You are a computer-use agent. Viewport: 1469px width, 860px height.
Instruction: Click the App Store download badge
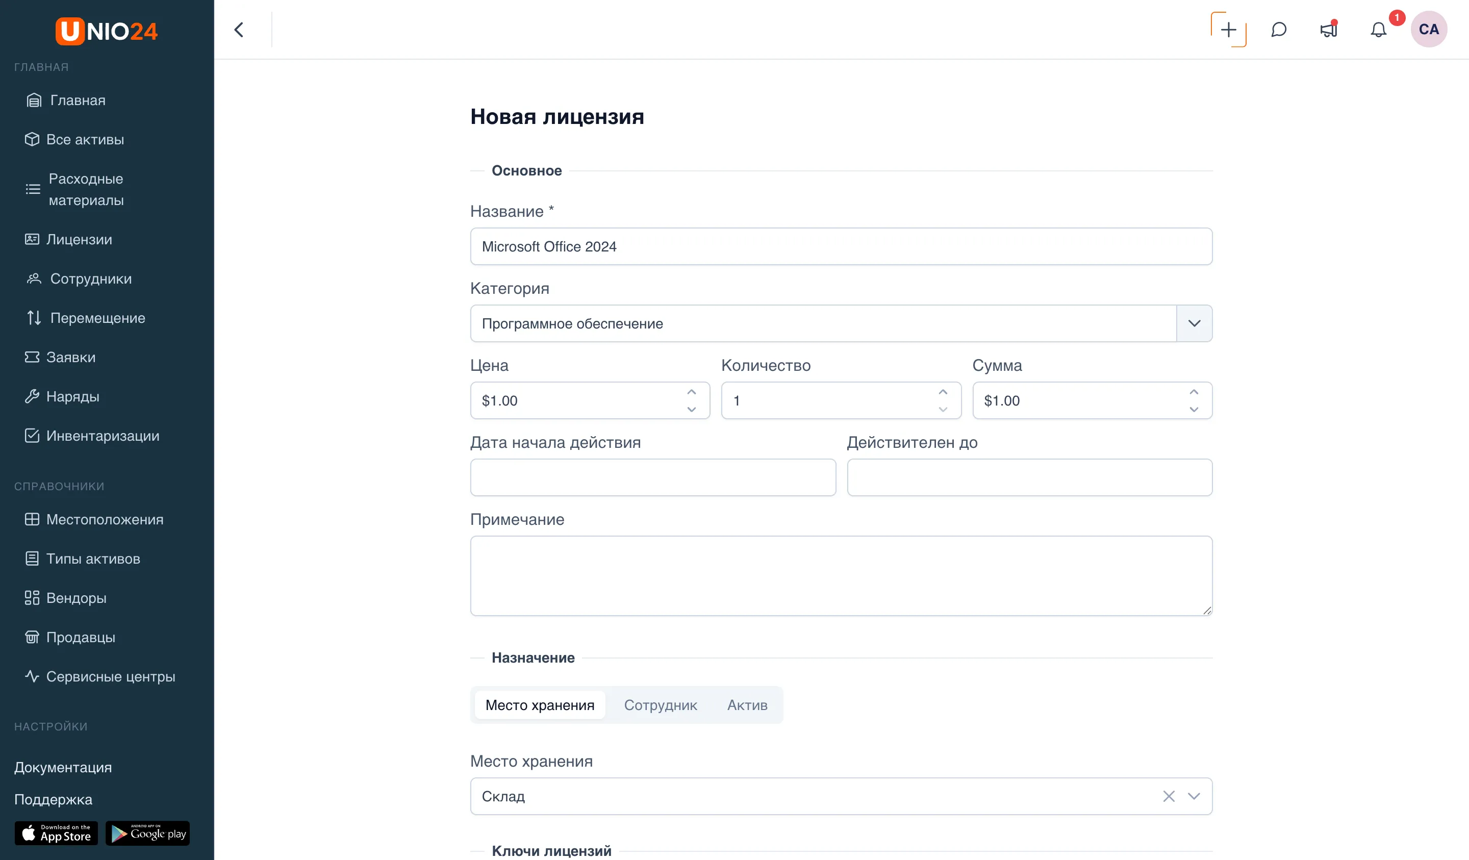pos(56,834)
